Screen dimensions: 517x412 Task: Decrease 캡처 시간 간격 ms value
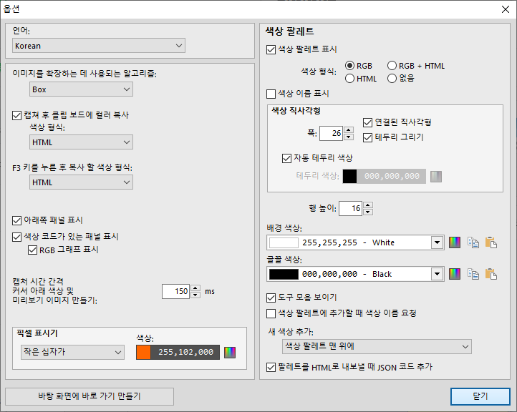tap(195, 295)
